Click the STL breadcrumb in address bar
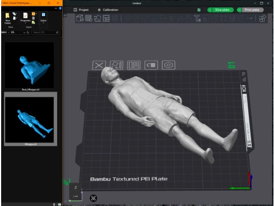274x206 pixels. tap(13, 33)
